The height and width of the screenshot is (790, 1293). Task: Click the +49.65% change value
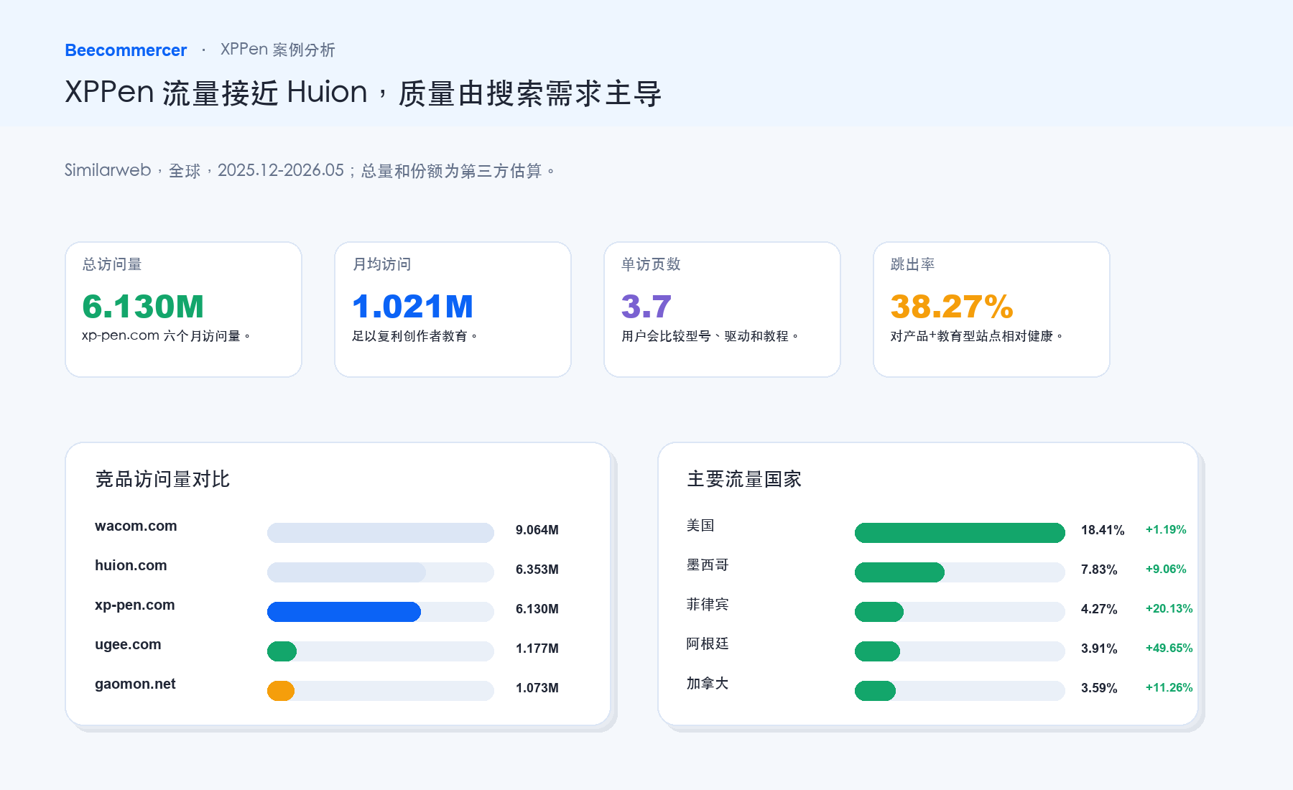1169,649
